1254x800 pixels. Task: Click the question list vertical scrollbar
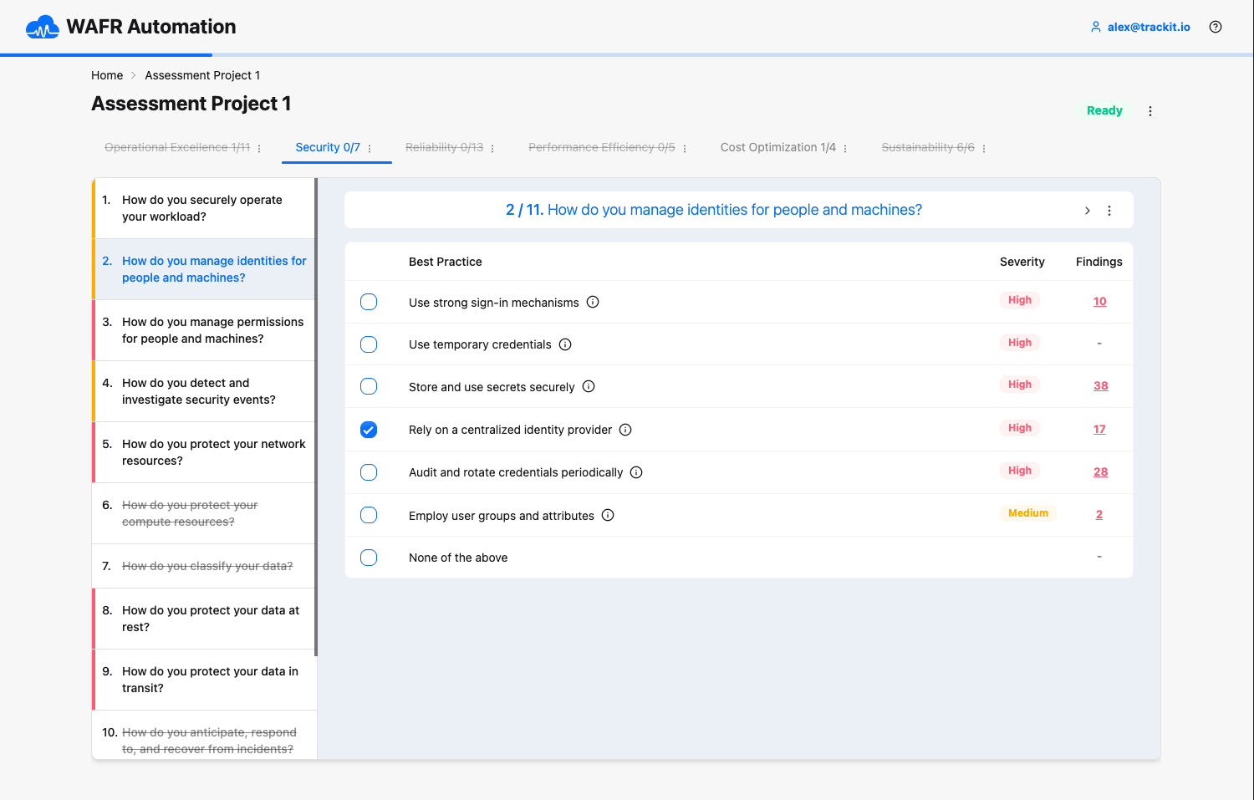click(x=316, y=416)
